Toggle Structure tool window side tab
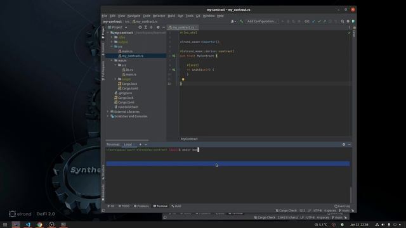 [x=103, y=172]
